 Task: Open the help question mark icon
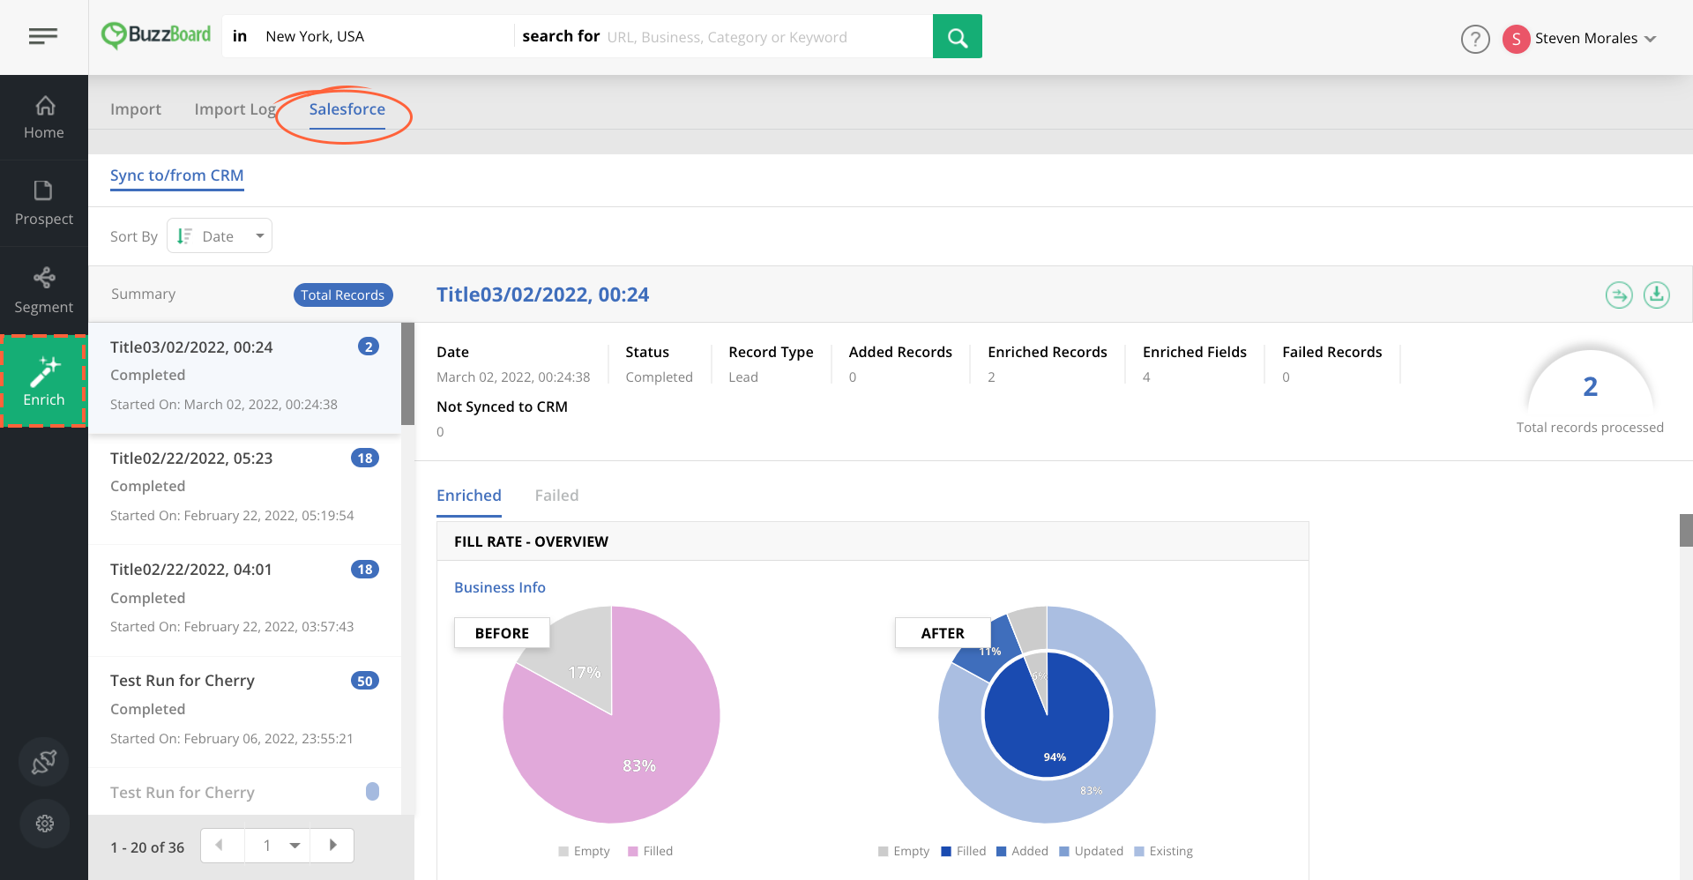pos(1475,39)
